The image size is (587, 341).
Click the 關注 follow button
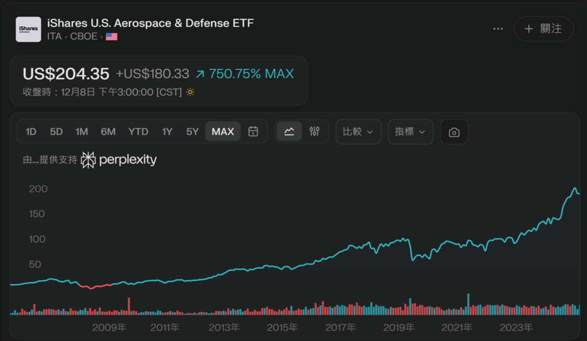tap(543, 29)
